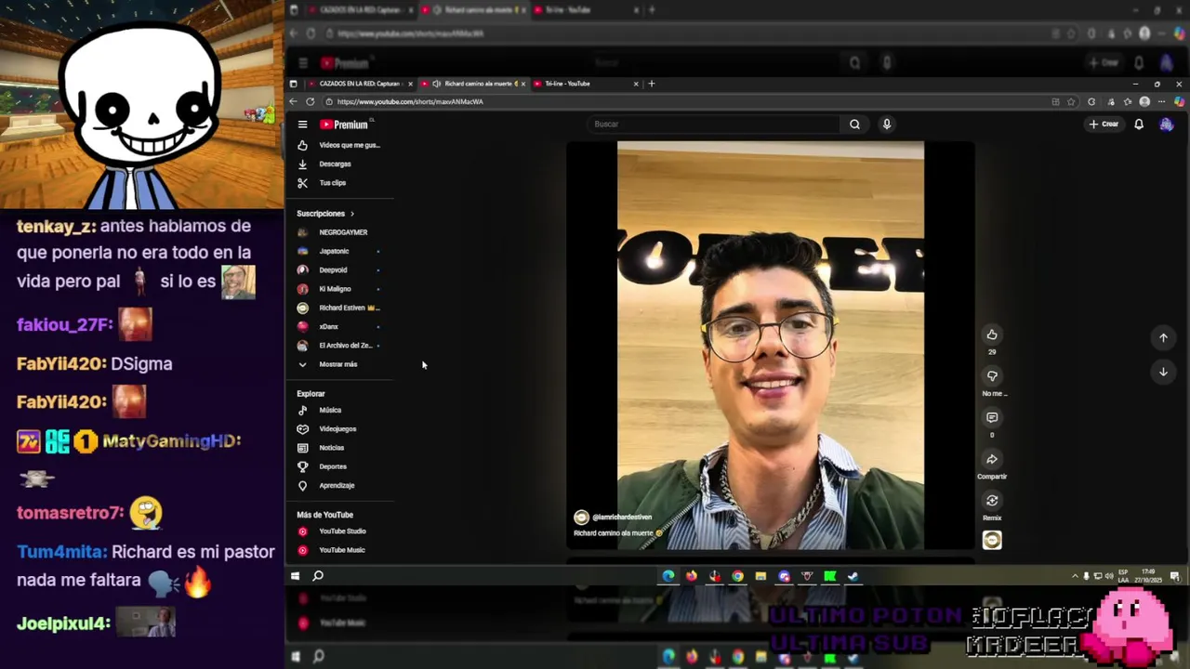Open Windows taskbar search magnifier
This screenshot has height=669, width=1190.
coord(318,576)
